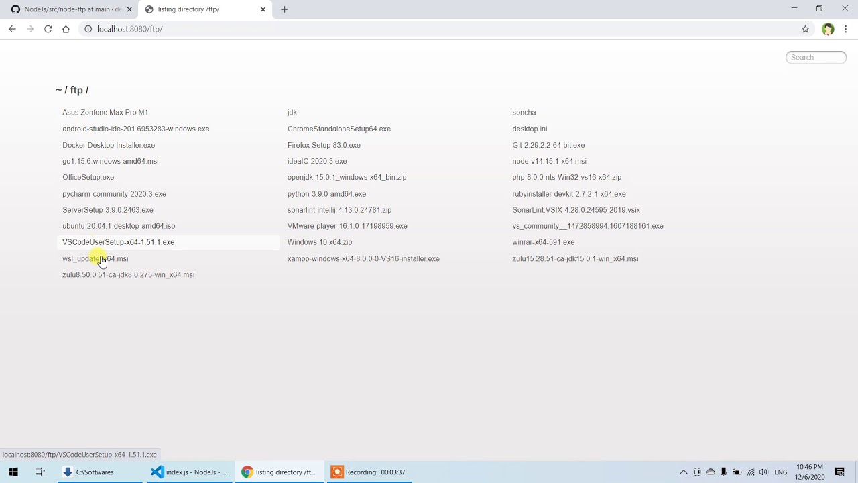The image size is (858, 483).
Task: Download openjdk-15.0.1_windows-x64_bin.zip
Action: pyautogui.click(x=347, y=177)
